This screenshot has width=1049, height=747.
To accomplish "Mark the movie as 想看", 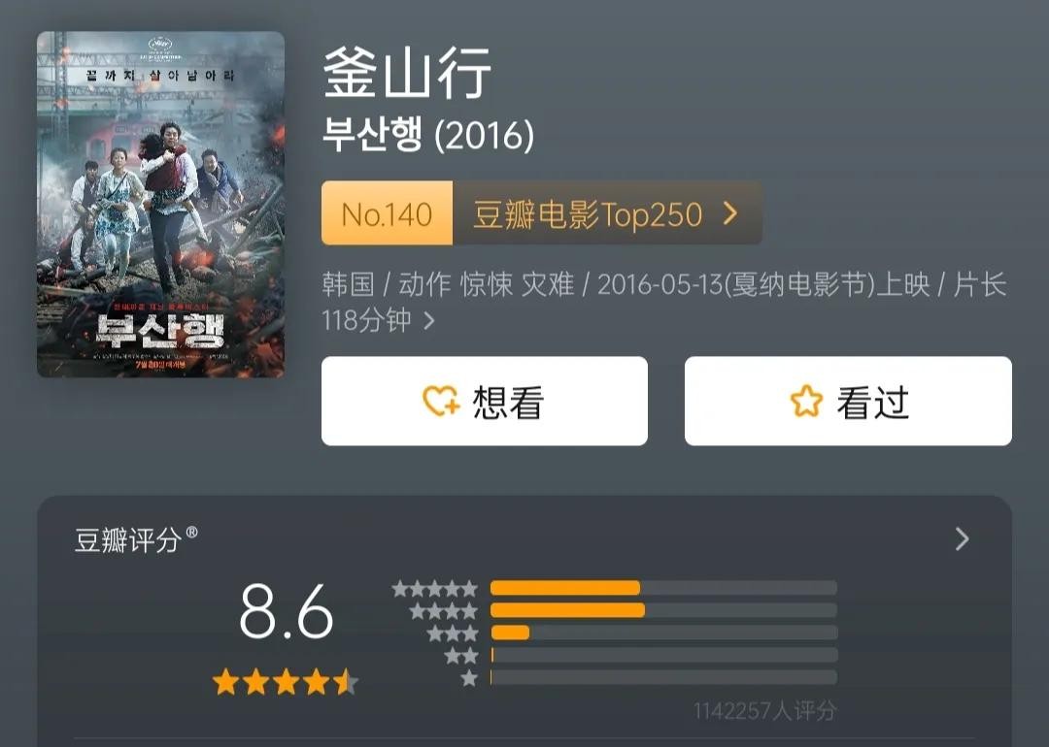I will pos(485,401).
